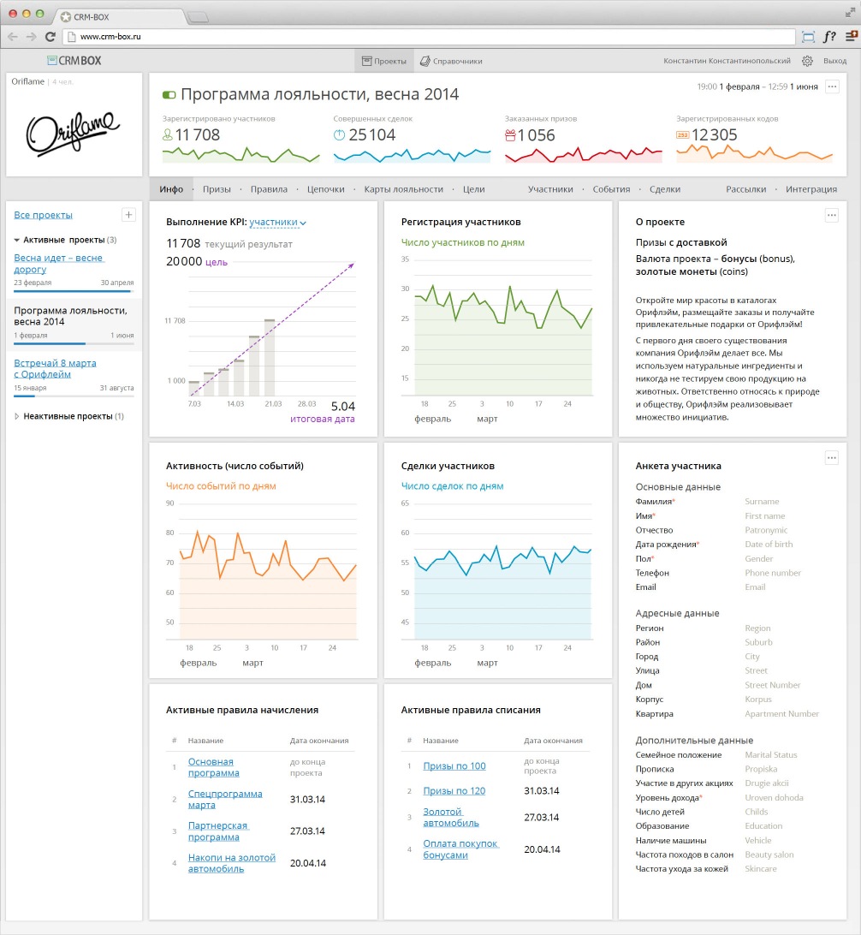Screen dimensions: 861x935
Task: Open a new browser tab
Action: click(199, 17)
